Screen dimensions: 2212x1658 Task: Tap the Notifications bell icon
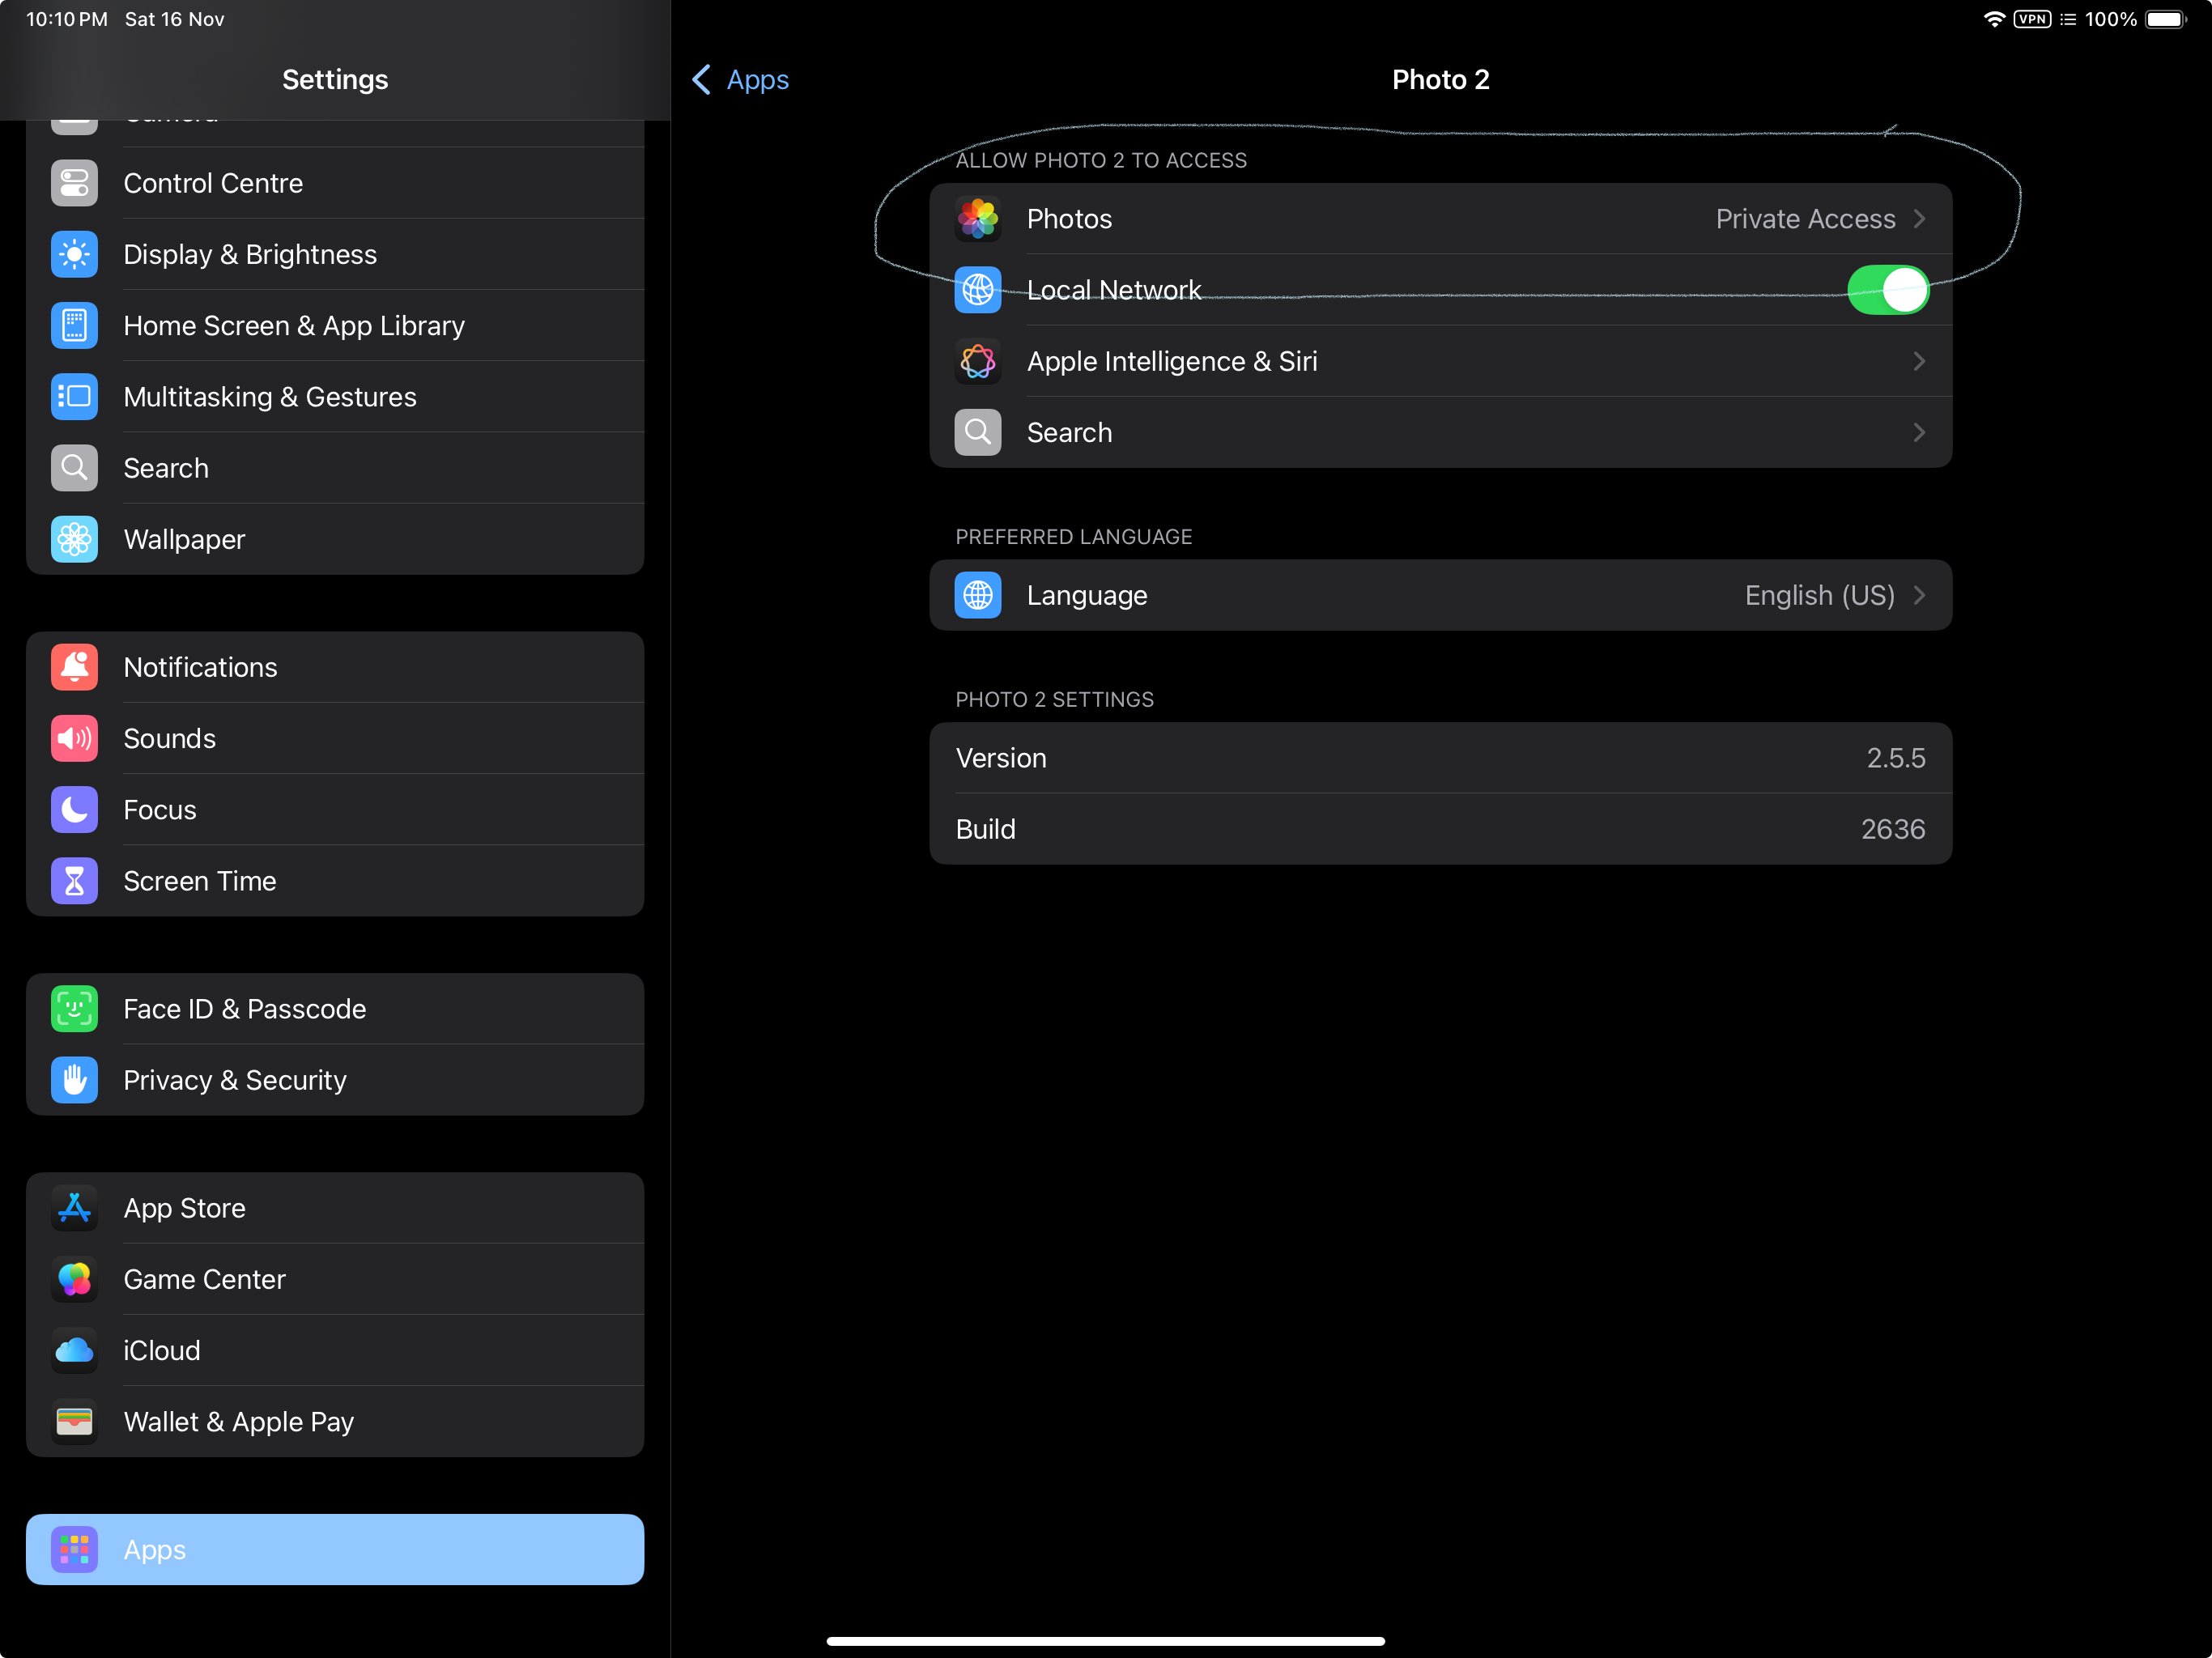pyautogui.click(x=74, y=667)
